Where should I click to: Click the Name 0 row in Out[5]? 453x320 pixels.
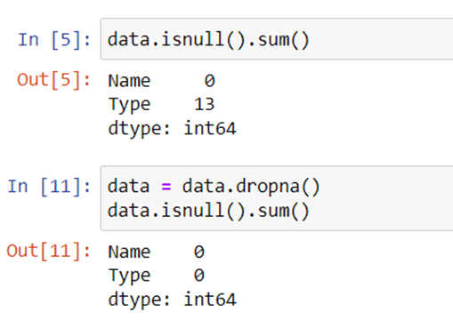click(162, 81)
